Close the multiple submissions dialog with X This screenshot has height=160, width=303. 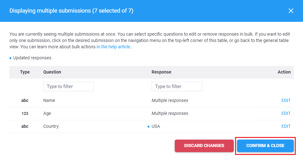[291, 11]
